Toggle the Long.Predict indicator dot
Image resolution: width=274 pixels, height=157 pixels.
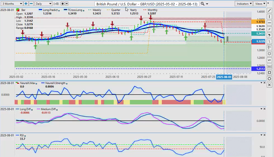(x=59, y=10)
